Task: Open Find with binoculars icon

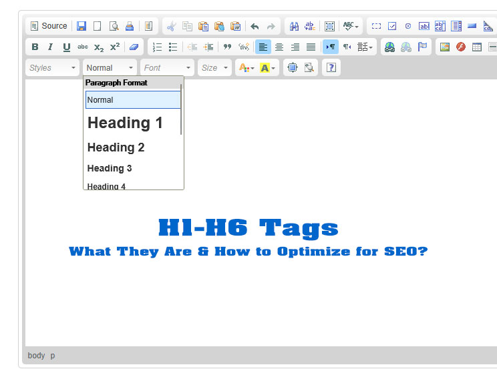Action: click(x=294, y=26)
